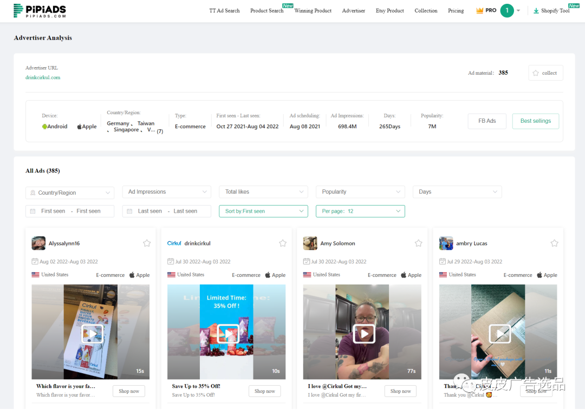Click the FB Ads button

[x=487, y=121]
